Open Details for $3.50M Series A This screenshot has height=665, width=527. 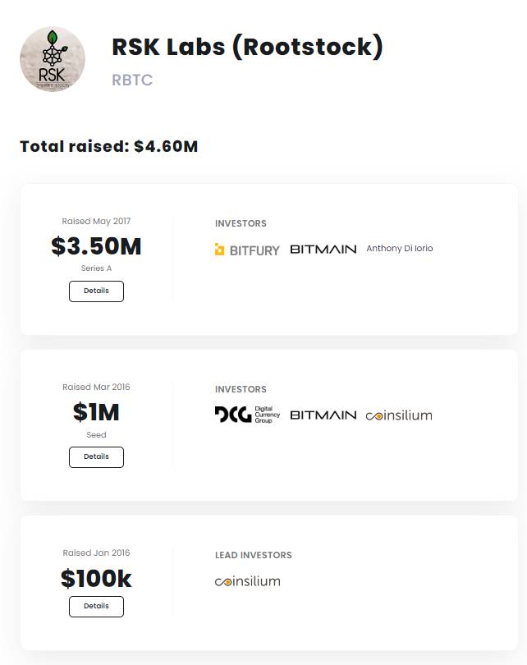96,291
